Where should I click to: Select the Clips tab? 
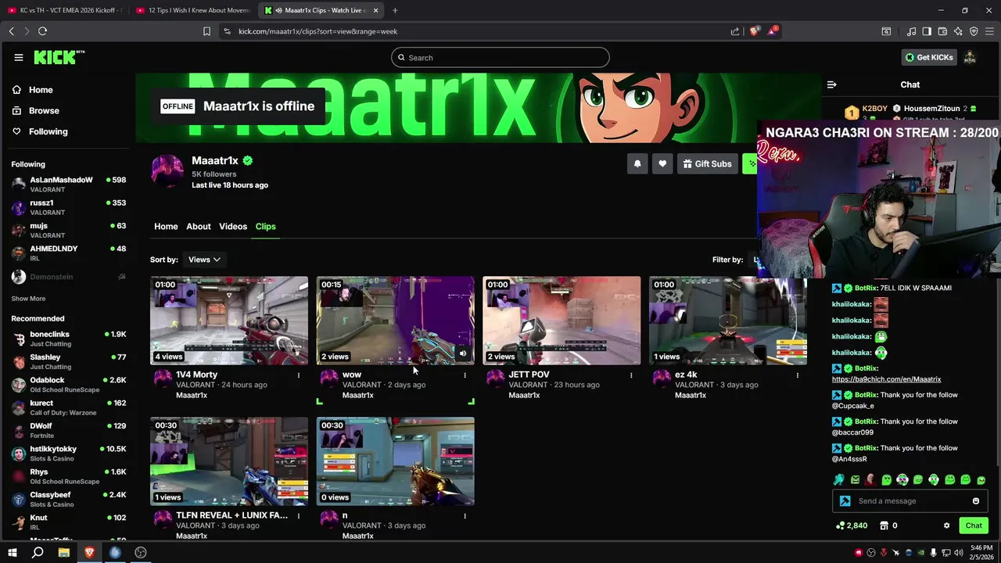[265, 227]
